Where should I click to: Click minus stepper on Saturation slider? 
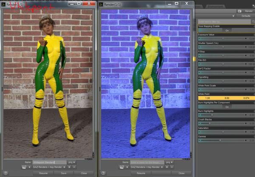pos(200,132)
